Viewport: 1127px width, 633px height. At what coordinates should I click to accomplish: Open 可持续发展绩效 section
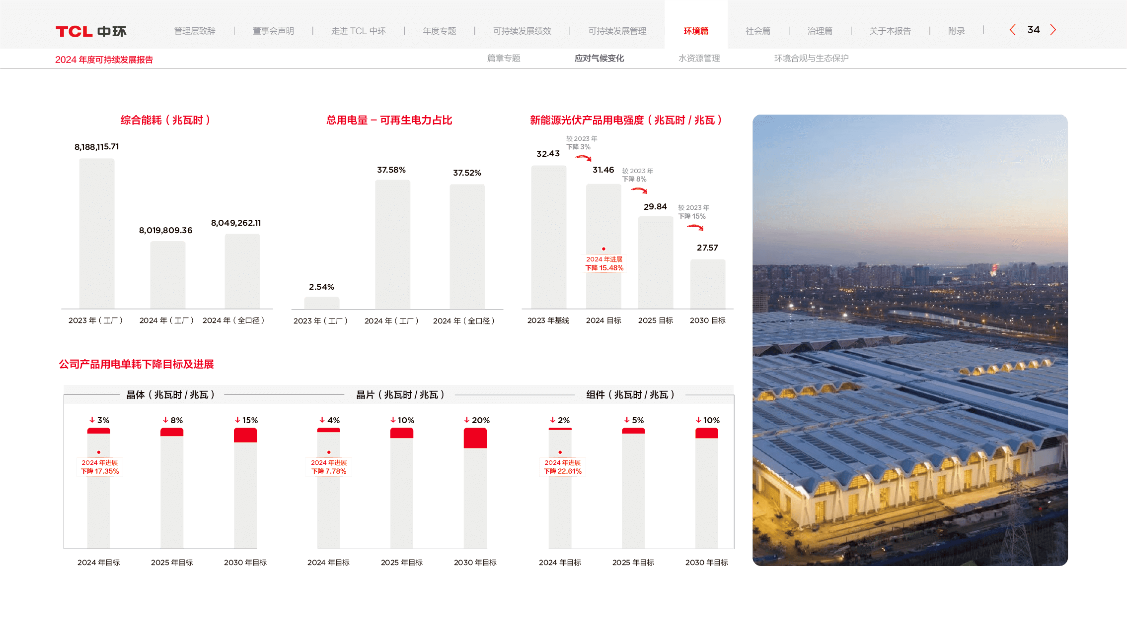pos(522,31)
